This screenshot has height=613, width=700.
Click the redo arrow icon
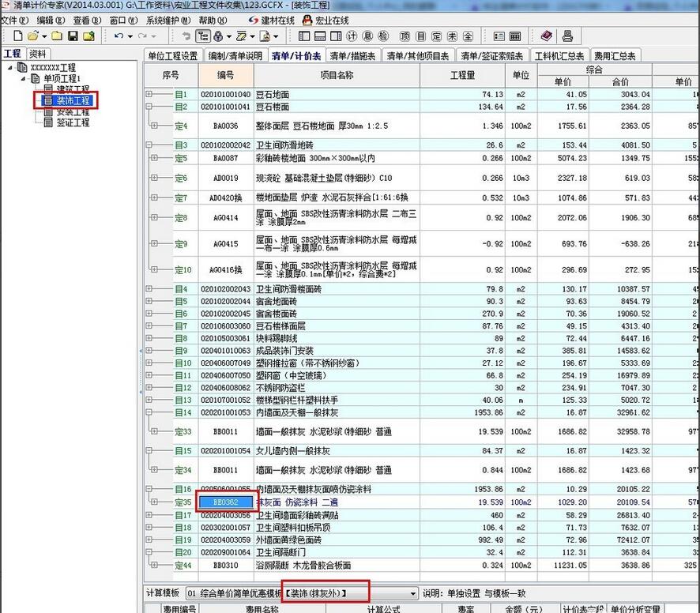click(142, 36)
